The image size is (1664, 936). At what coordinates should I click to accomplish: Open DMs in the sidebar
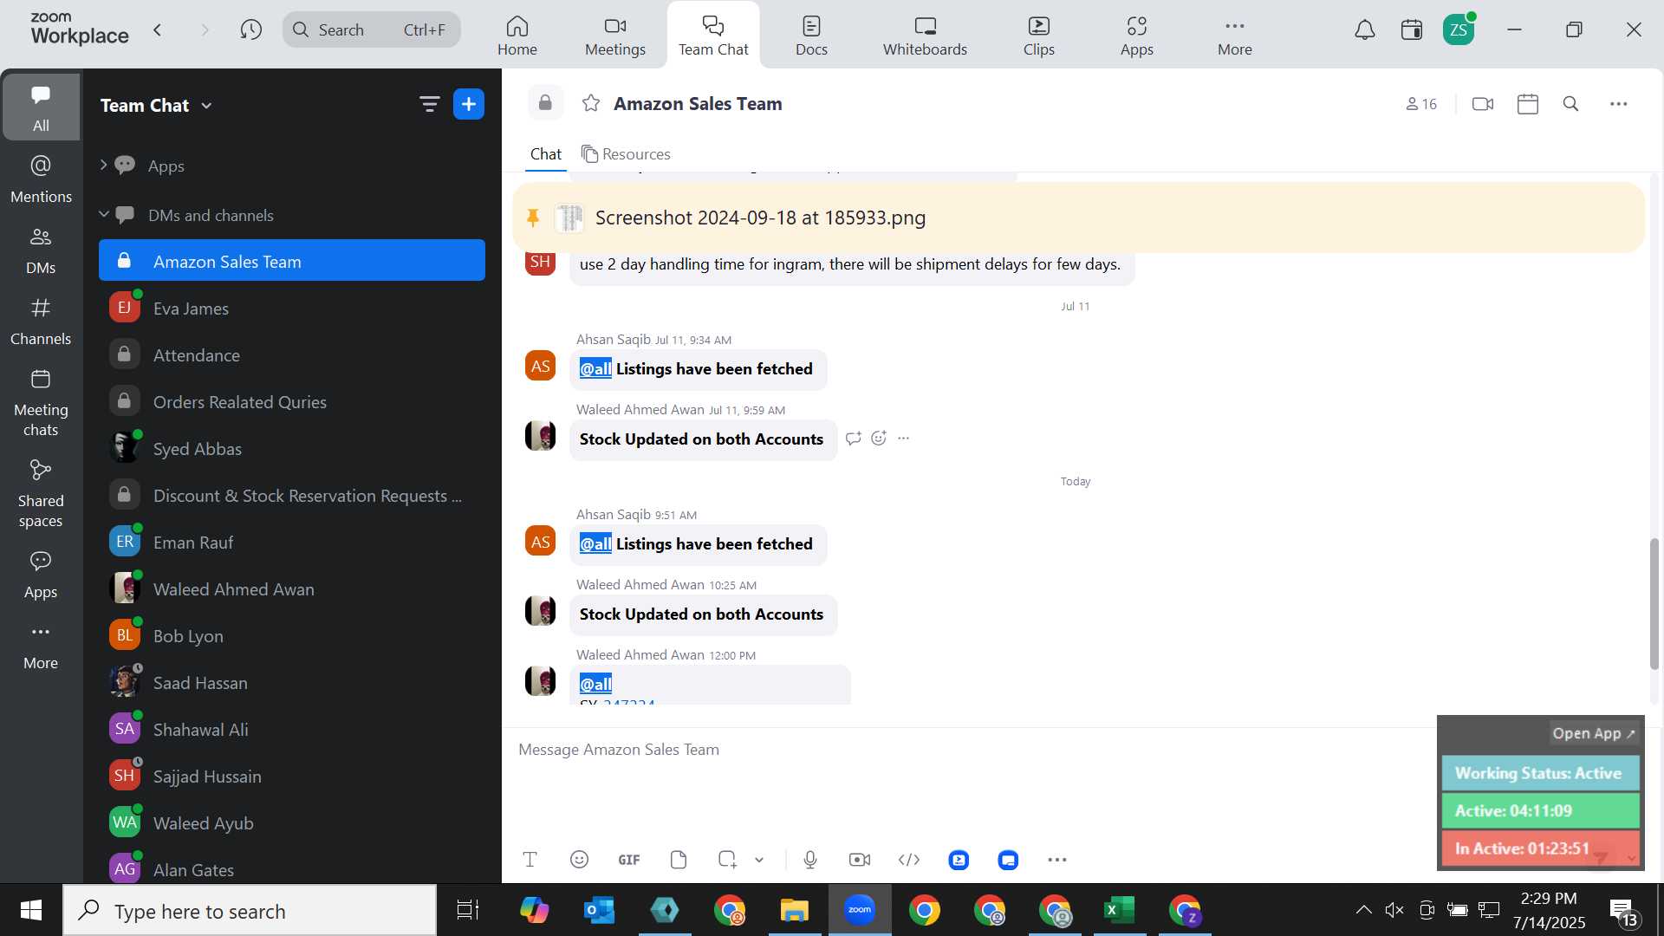click(x=41, y=251)
